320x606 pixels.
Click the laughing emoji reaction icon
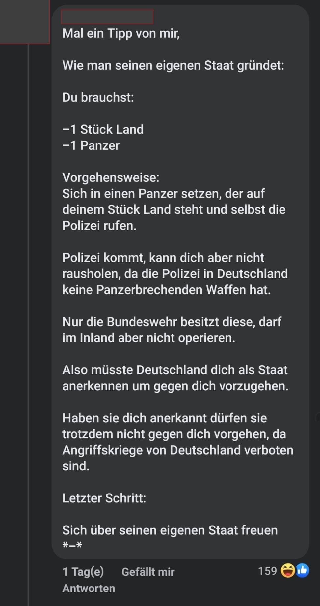click(287, 571)
